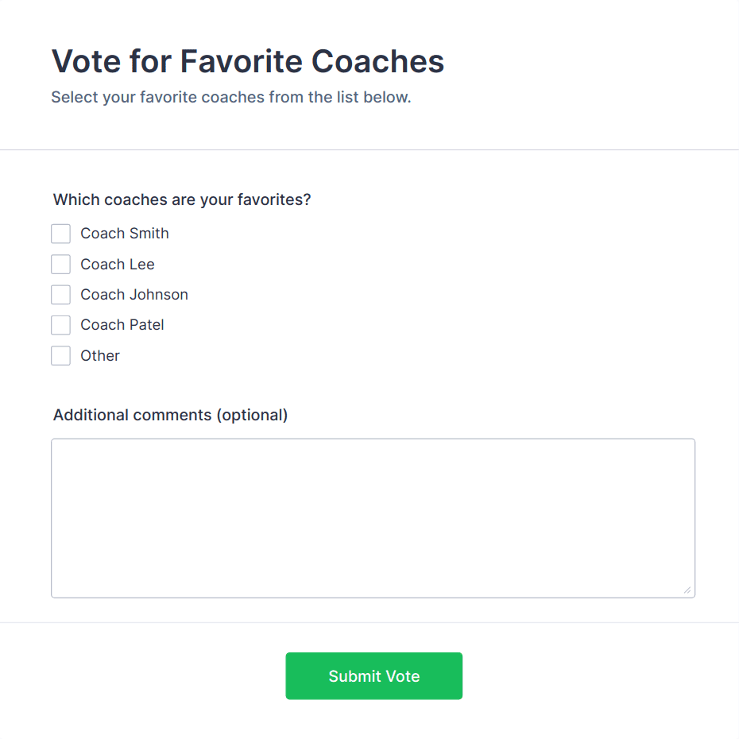Click the 'Coach Patel' label text
This screenshot has width=739, height=739.
[122, 325]
